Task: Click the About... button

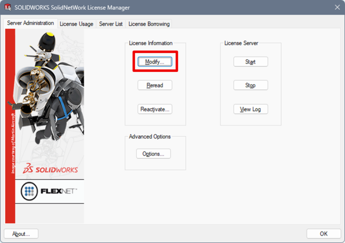Action: point(21,234)
